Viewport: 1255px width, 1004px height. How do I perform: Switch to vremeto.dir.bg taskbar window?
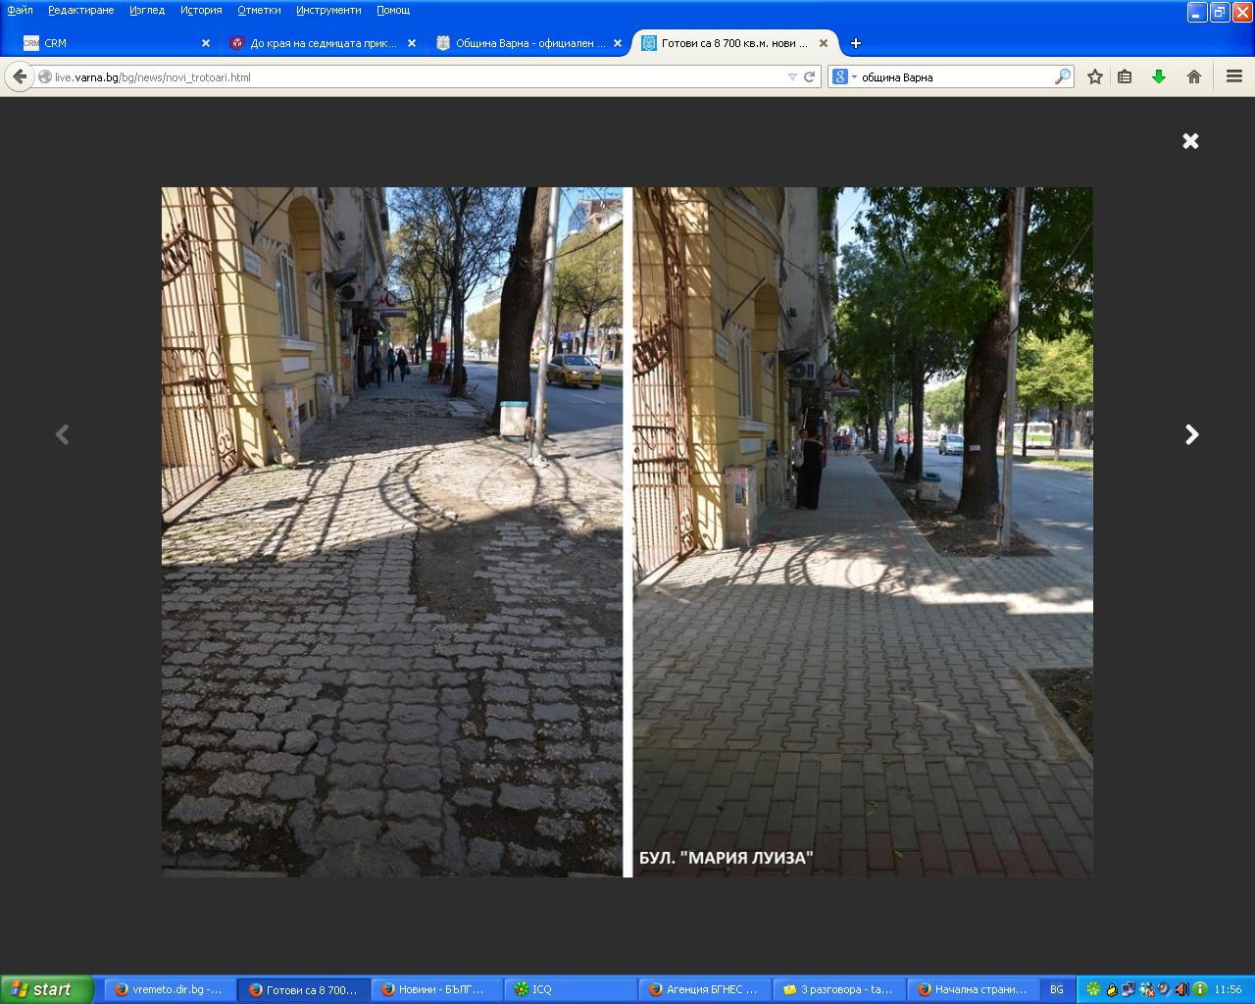click(x=169, y=989)
